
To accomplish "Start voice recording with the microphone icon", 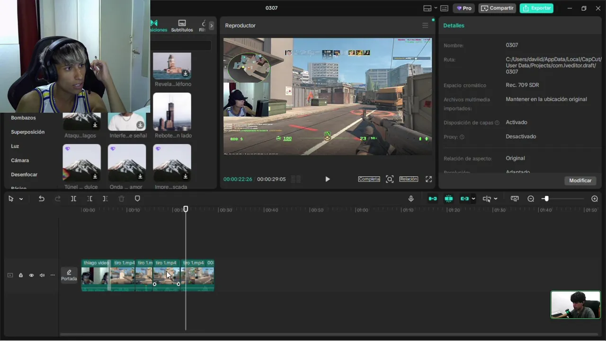I will pos(411,199).
